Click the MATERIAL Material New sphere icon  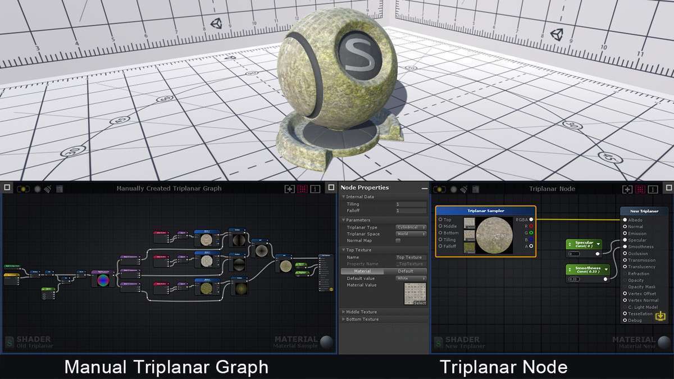click(x=663, y=342)
